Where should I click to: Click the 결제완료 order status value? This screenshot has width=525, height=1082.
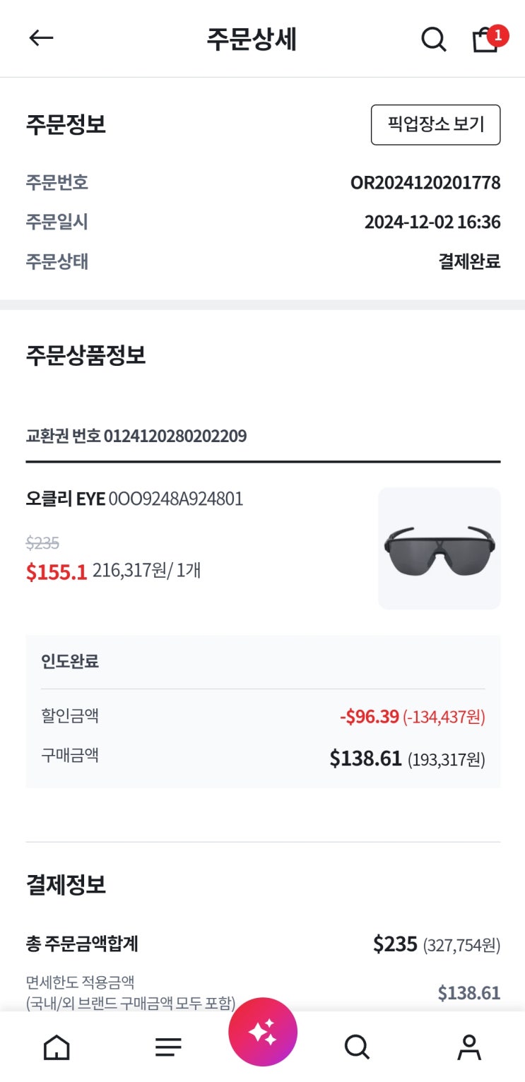[x=469, y=261]
